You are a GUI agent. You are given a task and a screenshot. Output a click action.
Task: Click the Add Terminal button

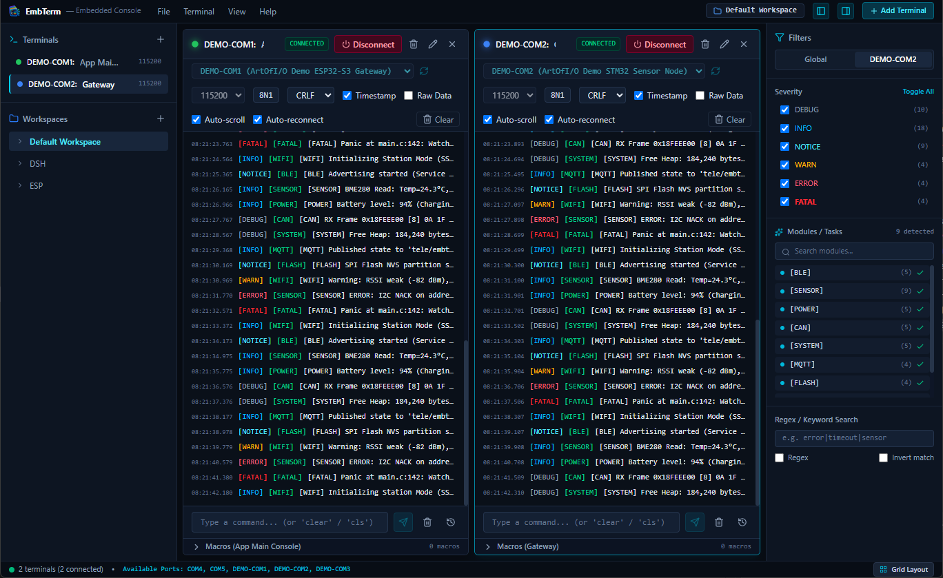[898, 10]
